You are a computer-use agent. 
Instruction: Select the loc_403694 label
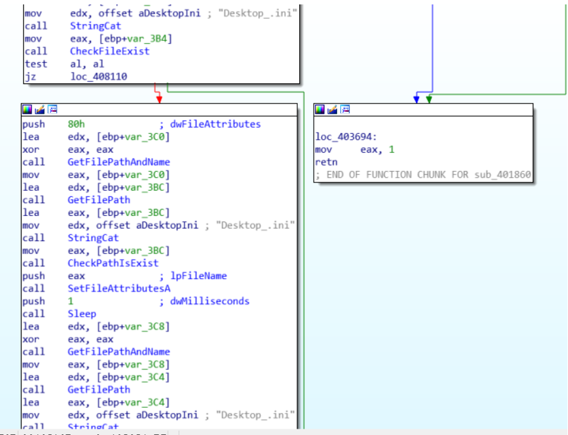coord(346,137)
